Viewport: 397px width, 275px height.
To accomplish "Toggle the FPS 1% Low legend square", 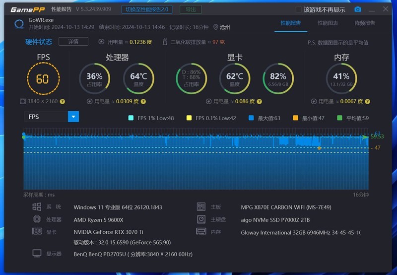I will coord(131,118).
